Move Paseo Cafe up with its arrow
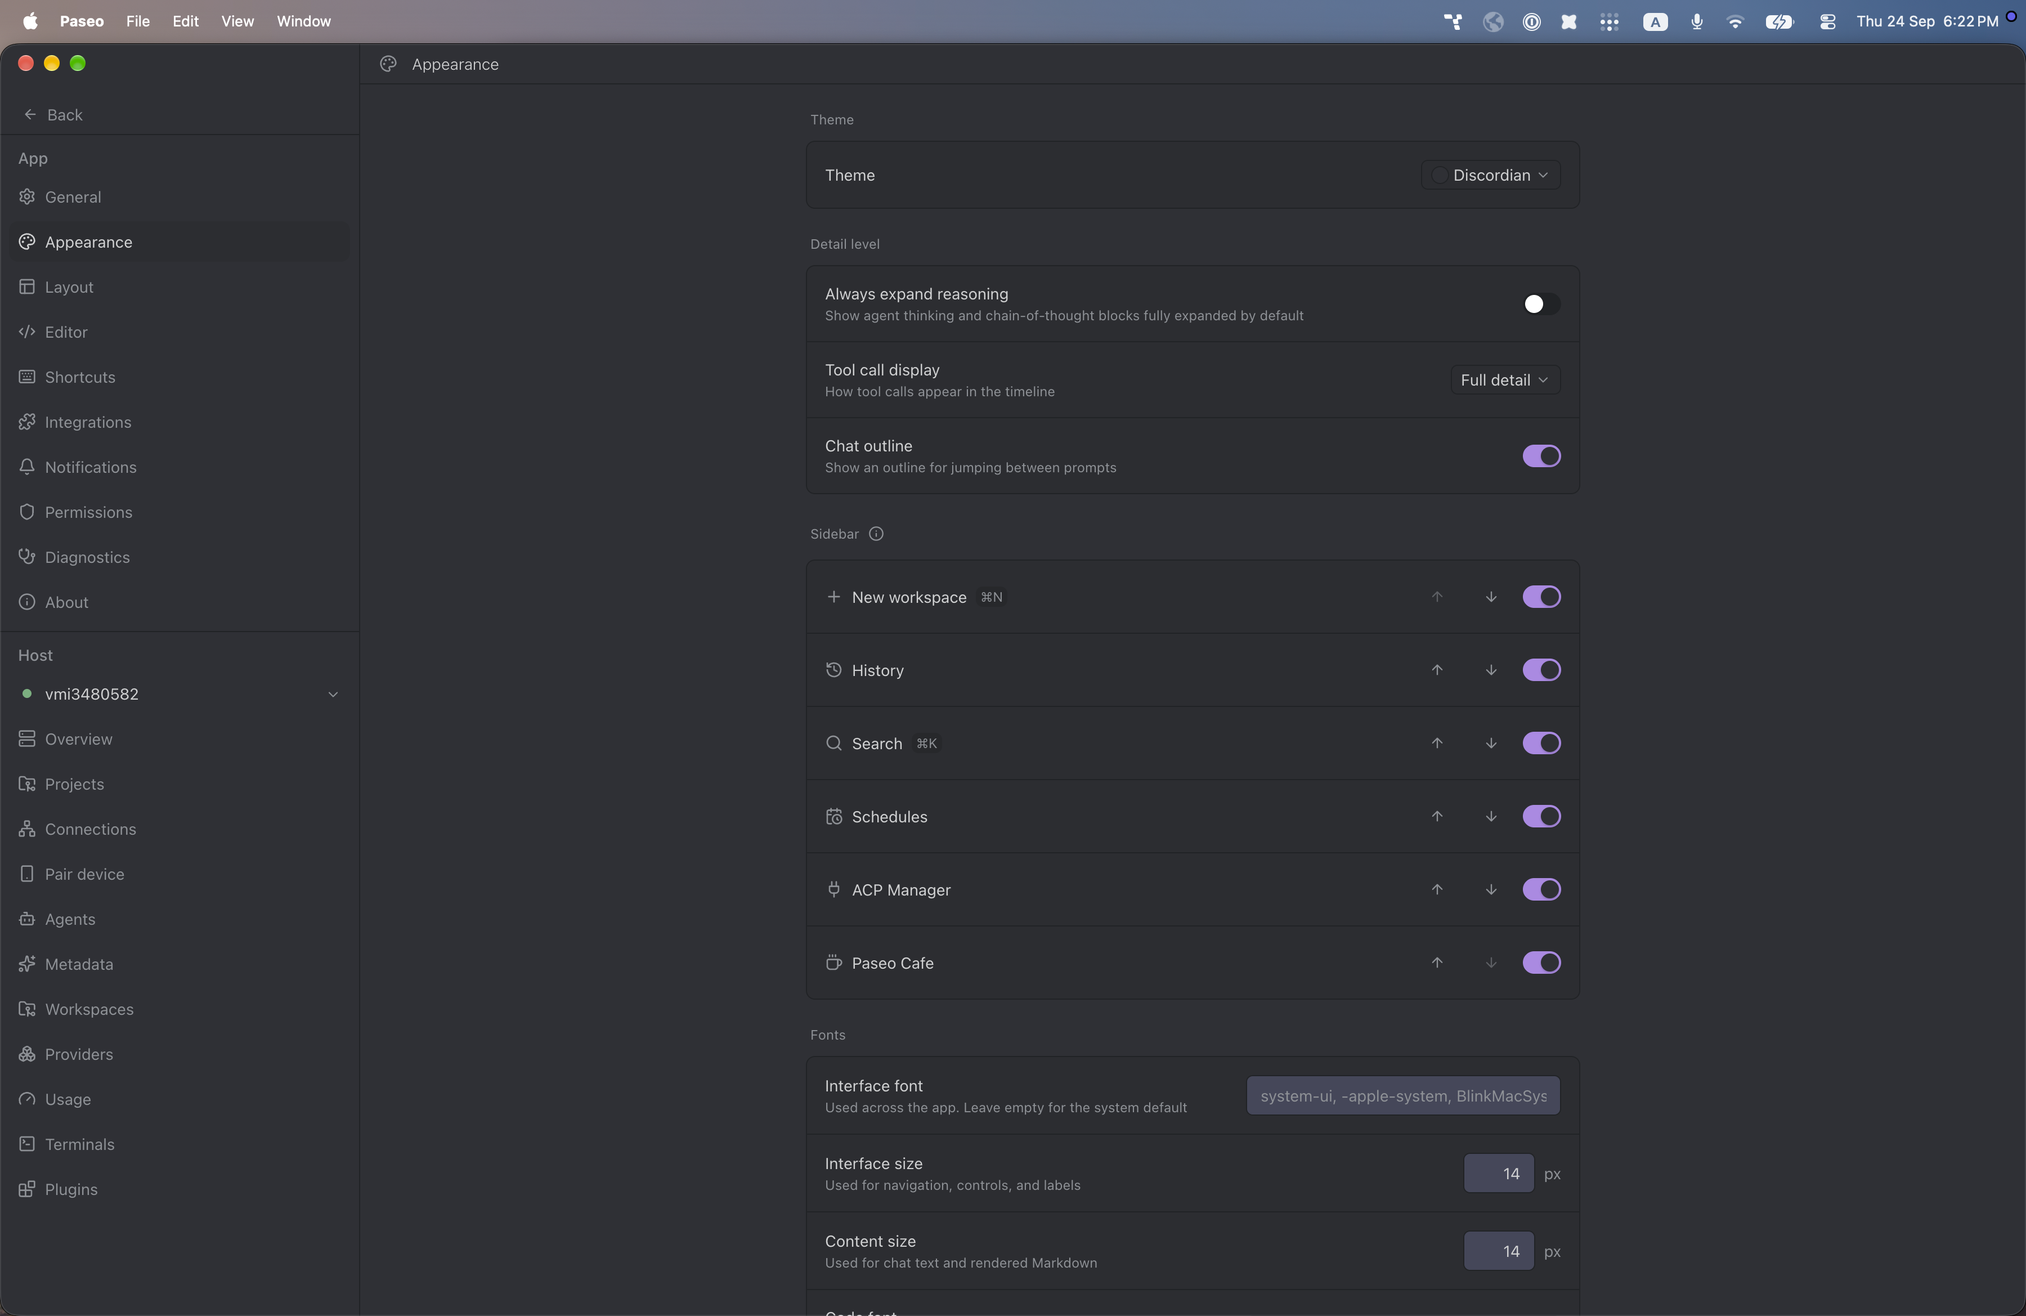2026x1316 pixels. point(1437,963)
